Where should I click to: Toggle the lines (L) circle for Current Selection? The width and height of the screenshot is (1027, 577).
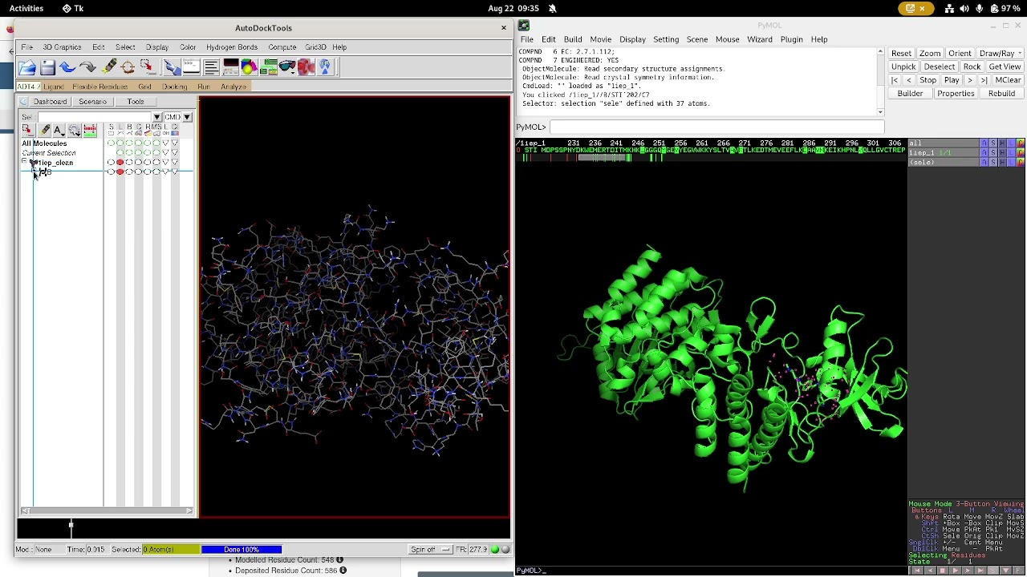tap(120, 152)
